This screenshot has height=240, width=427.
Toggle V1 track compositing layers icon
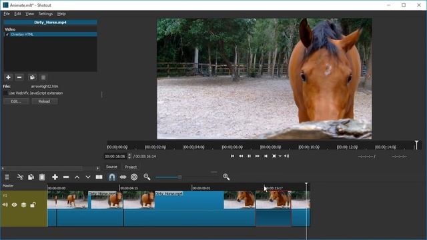coord(24,205)
